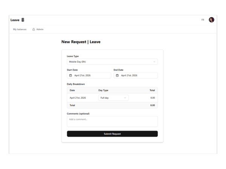Click the End Date label
Viewport: 226px width, 169px height.
click(119, 70)
